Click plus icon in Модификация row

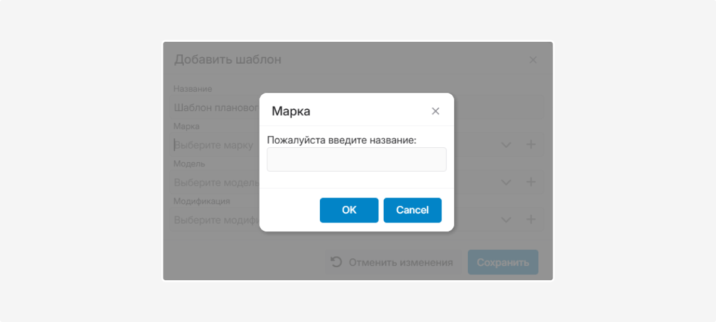[531, 219]
